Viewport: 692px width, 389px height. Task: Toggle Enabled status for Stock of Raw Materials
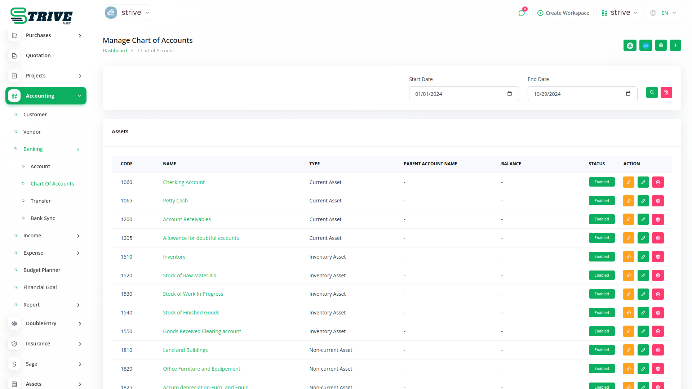602,276
